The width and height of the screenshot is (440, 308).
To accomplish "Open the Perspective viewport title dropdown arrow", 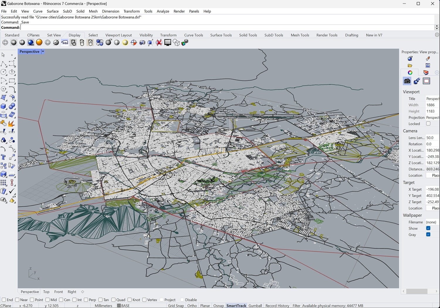I will pos(43,52).
